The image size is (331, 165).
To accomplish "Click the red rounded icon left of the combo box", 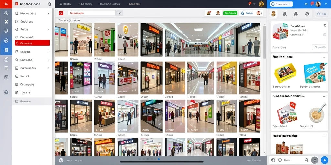I will 61,13.
